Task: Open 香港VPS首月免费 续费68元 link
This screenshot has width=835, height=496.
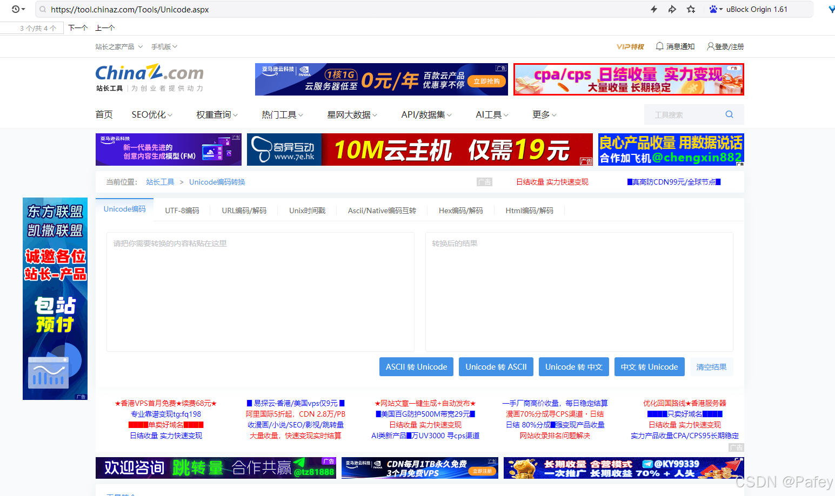Action: point(166,403)
